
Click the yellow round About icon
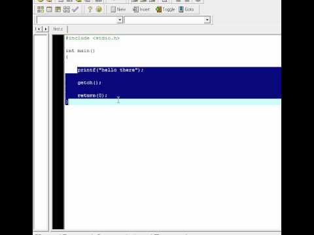(99, 9)
